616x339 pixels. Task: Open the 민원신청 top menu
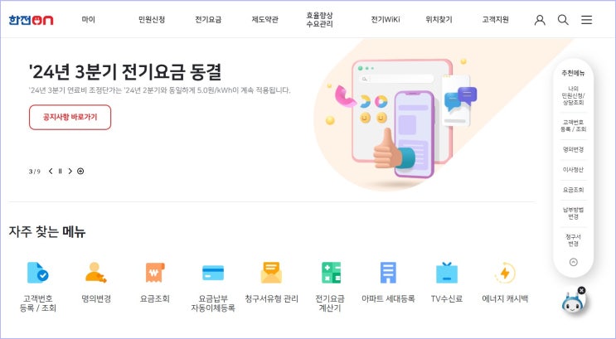click(x=152, y=20)
